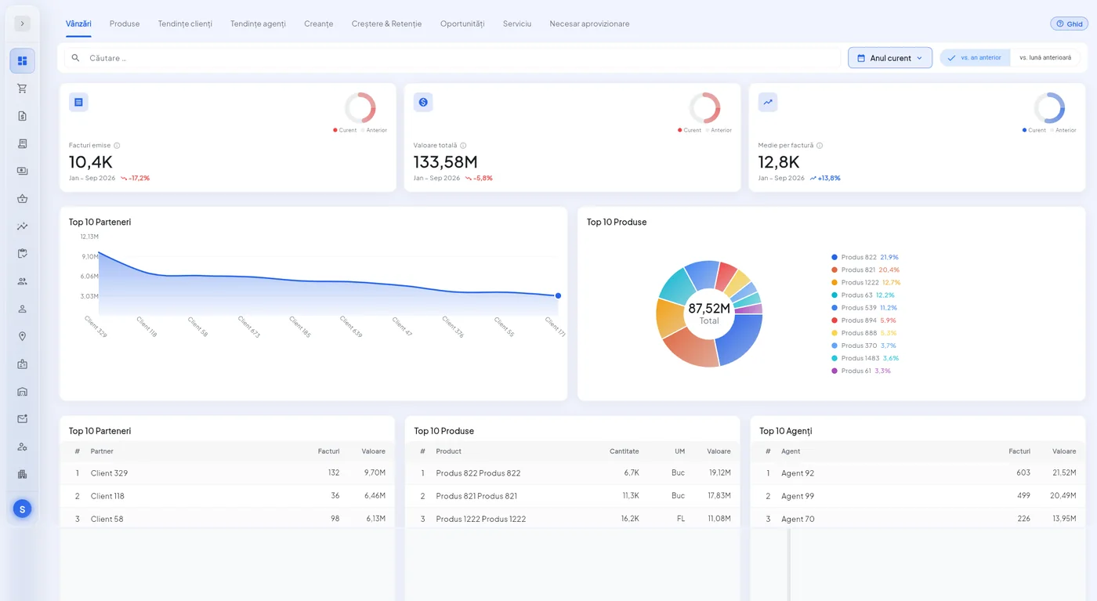1097x601 pixels.
Task: Open the Client 329 row in partners table
Action: coord(227,473)
